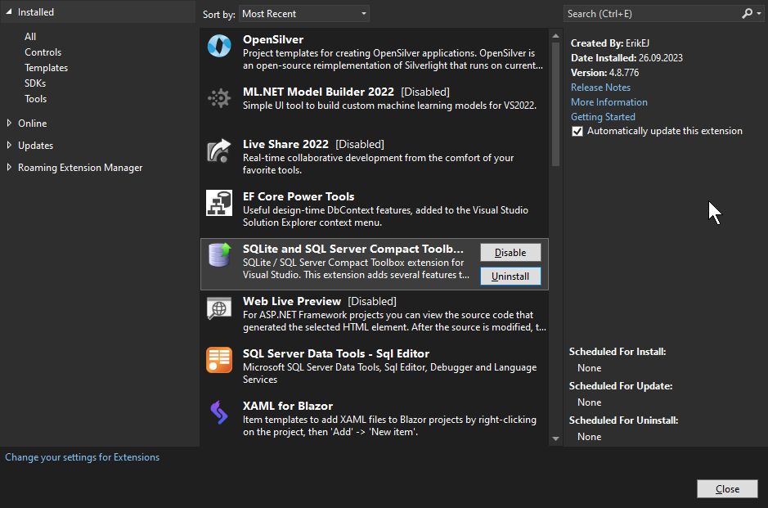Click the SQLite Toolbox database icon
768x508 pixels.
(x=219, y=254)
